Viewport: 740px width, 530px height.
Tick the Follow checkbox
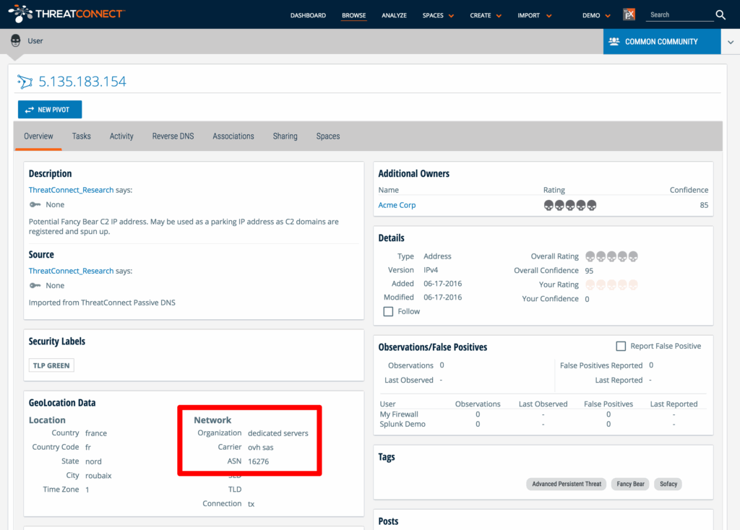[x=388, y=312]
